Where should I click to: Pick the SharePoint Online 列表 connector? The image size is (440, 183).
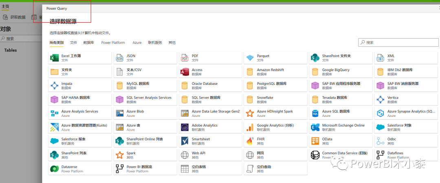[x=145, y=141]
